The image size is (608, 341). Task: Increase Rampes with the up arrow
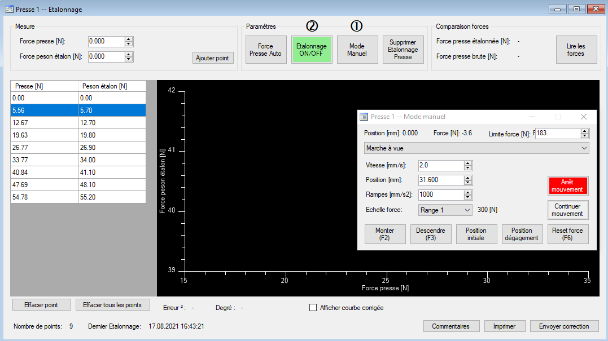click(x=468, y=192)
